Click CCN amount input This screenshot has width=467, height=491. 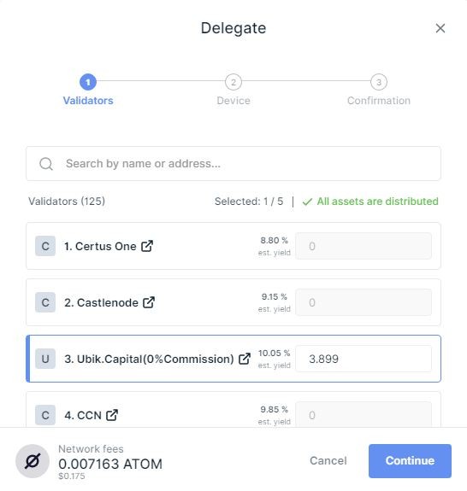tap(364, 415)
